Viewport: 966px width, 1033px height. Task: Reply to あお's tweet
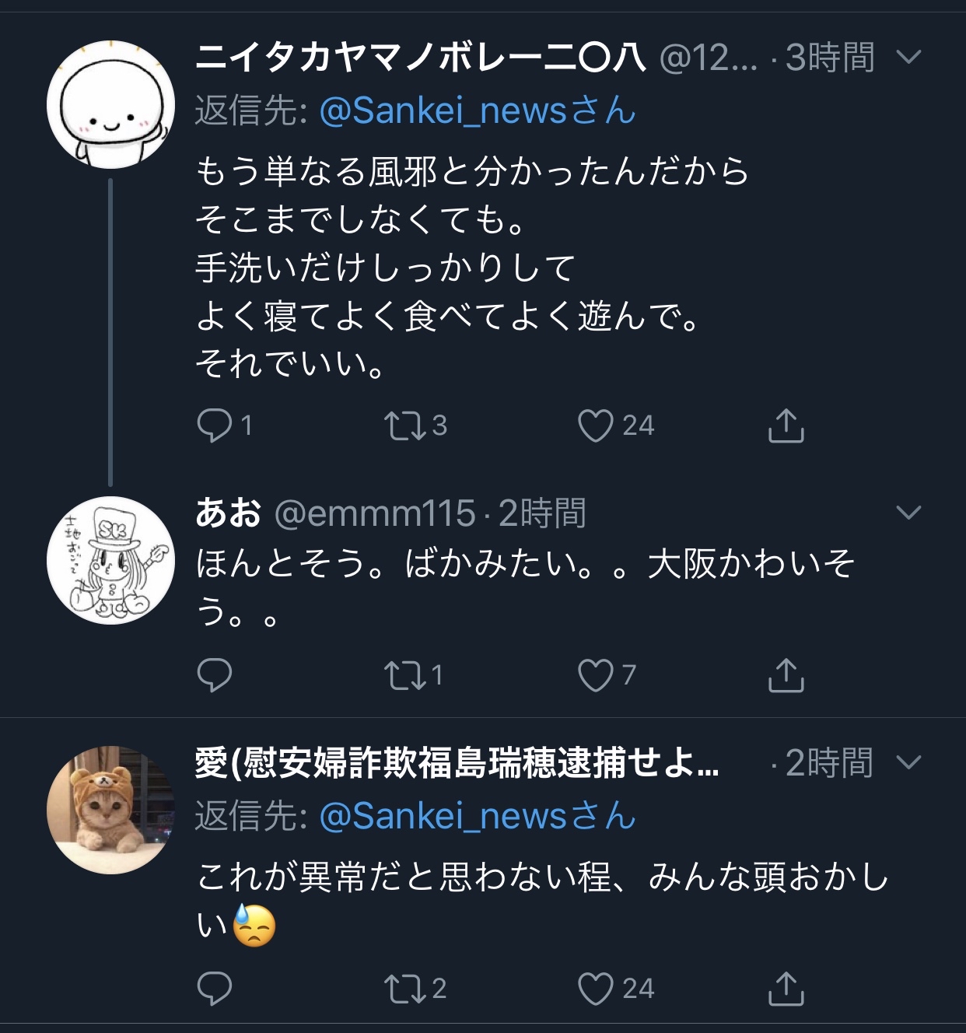[x=215, y=675]
